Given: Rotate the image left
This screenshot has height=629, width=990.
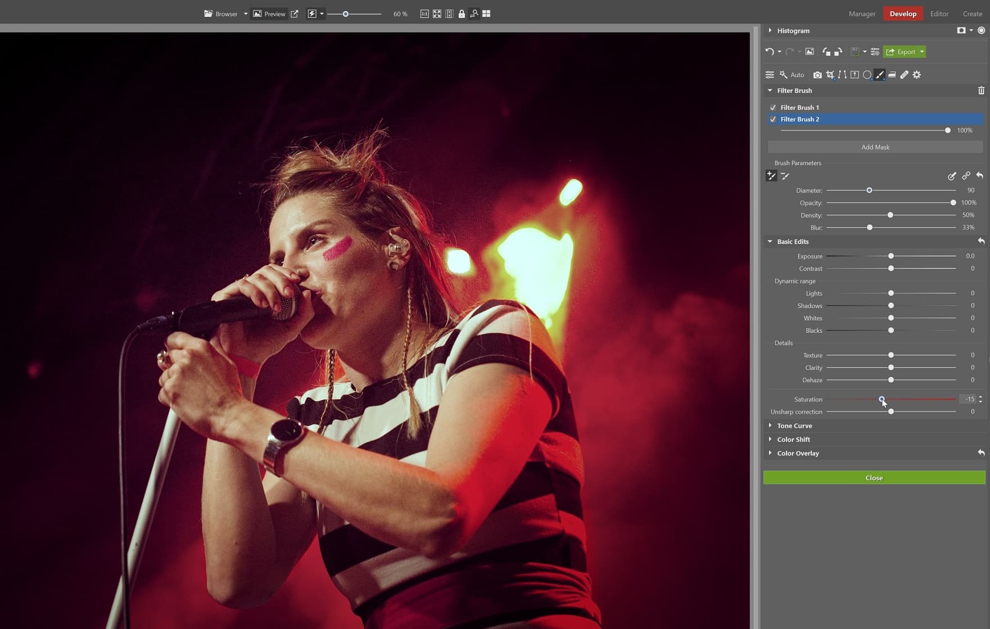Looking at the screenshot, I should (x=826, y=52).
